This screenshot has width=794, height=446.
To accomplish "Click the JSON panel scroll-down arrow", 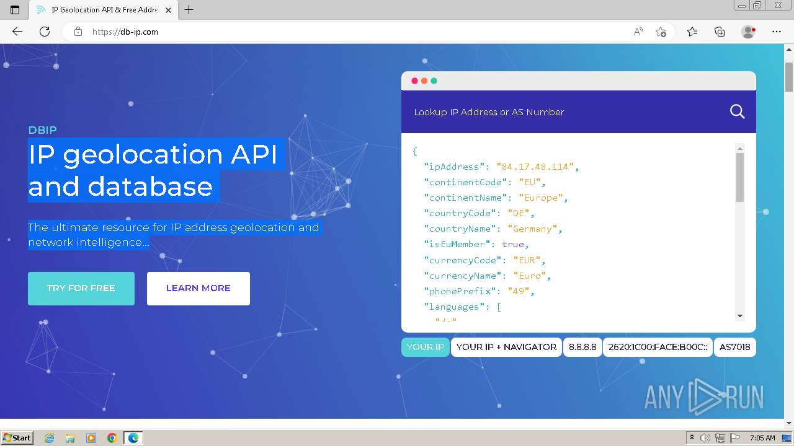I will [x=739, y=316].
